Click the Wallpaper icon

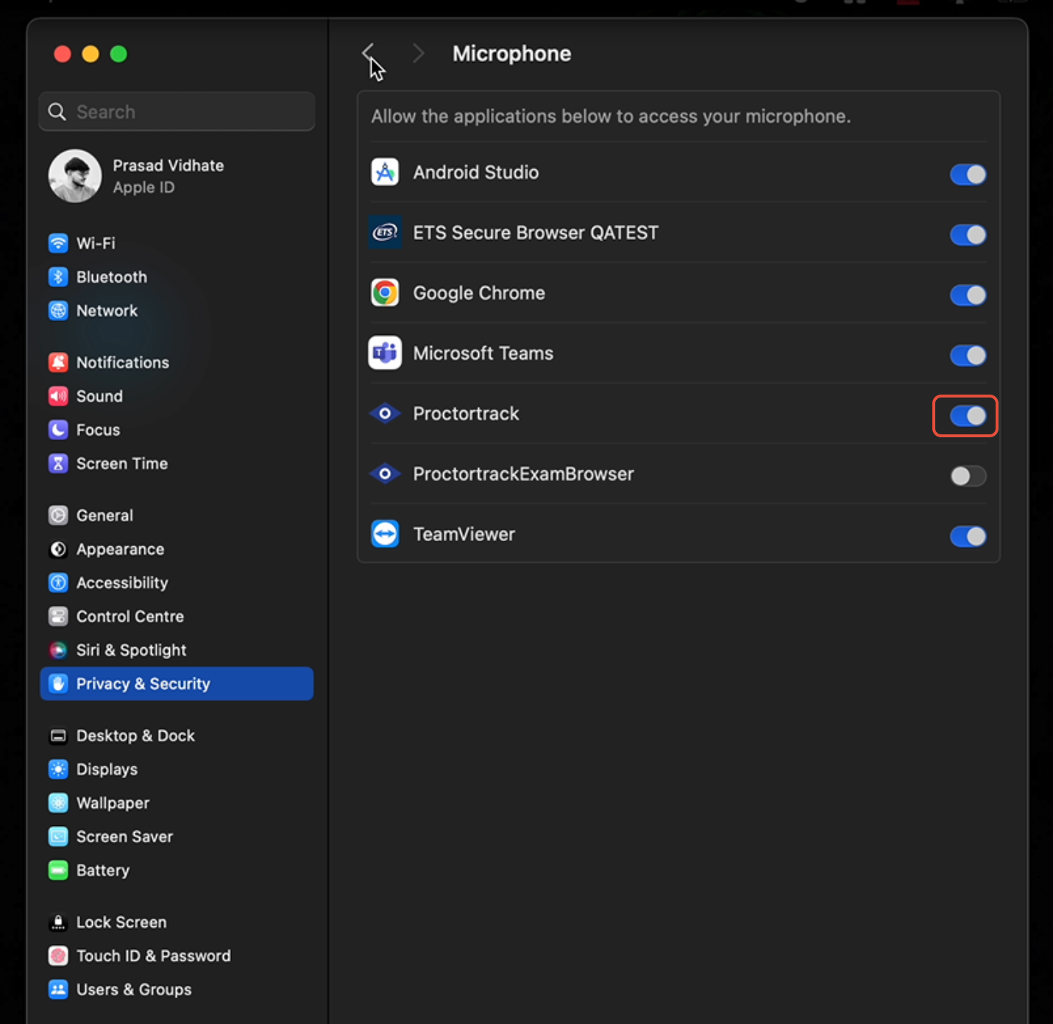coord(58,803)
